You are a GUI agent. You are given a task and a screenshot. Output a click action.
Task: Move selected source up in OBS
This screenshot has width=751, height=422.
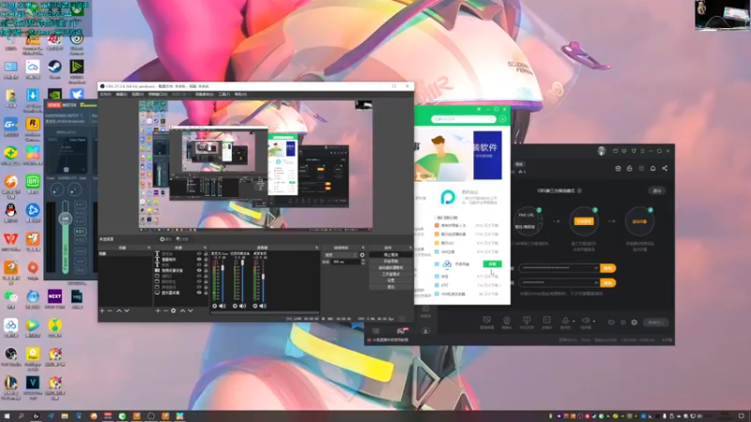pyautogui.click(x=182, y=311)
